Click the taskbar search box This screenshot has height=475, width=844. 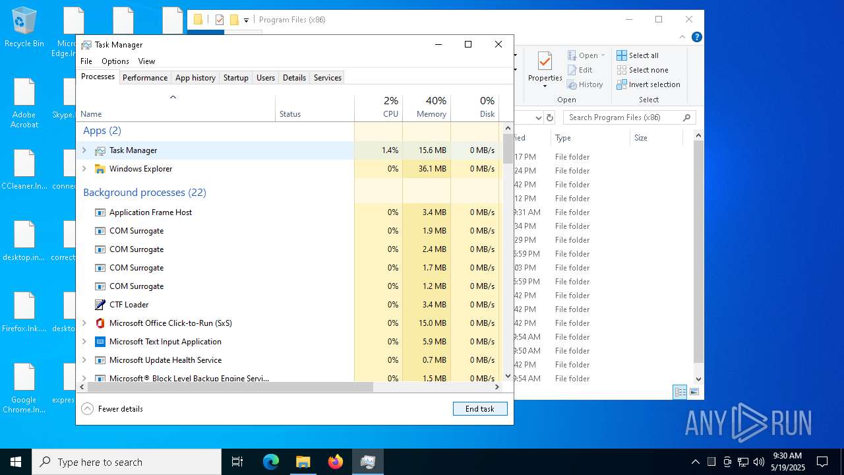click(127, 462)
